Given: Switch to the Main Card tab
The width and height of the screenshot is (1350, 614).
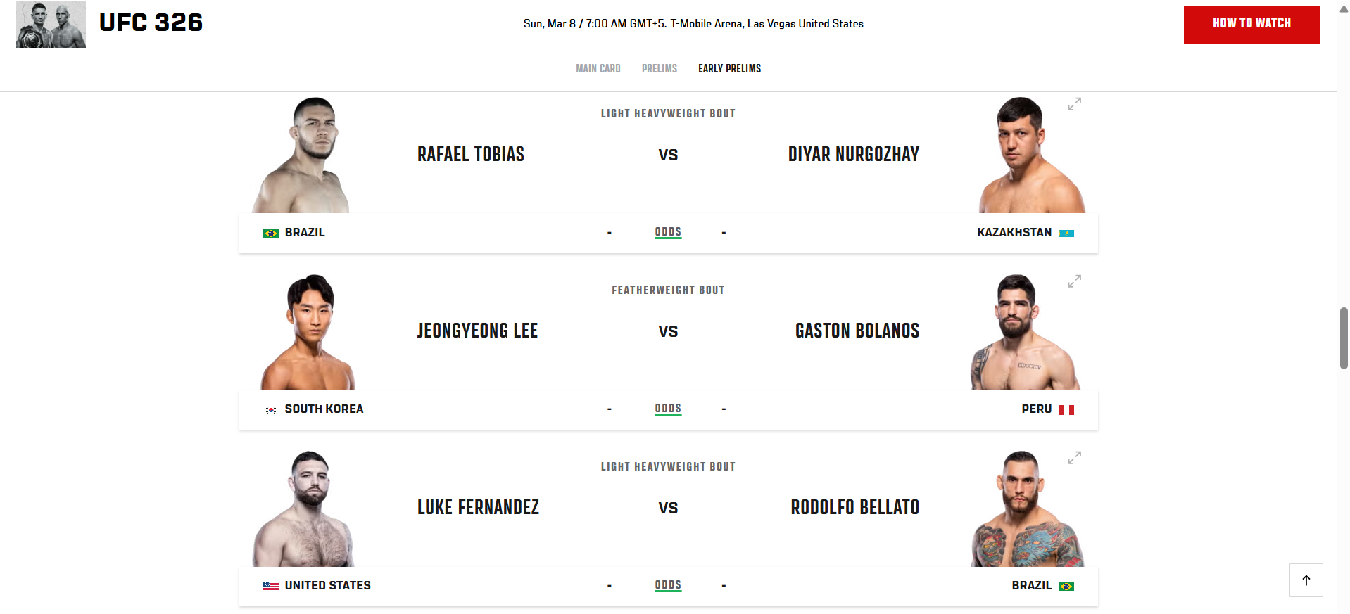Looking at the screenshot, I should 598,68.
